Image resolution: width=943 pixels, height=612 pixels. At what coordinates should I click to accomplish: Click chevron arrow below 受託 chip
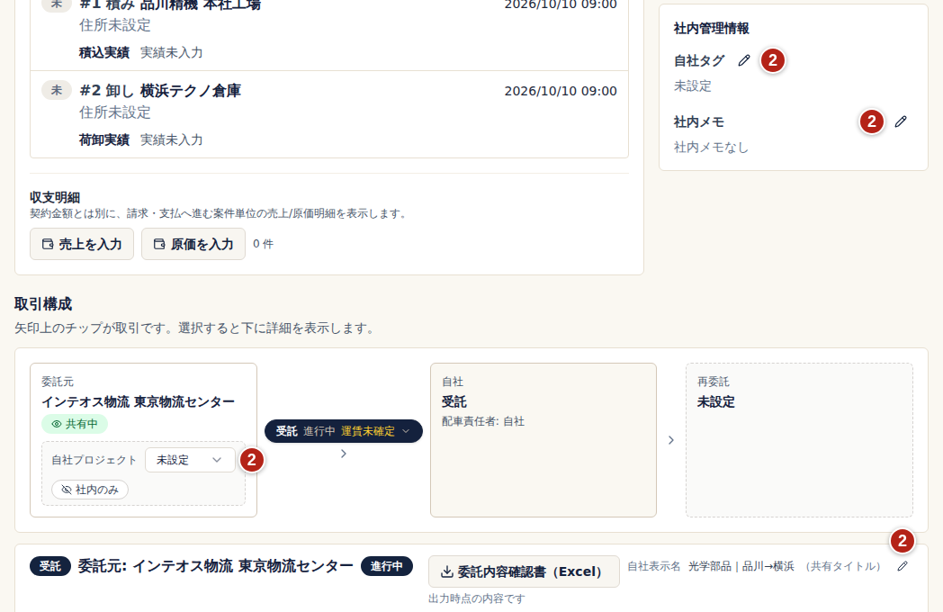point(344,454)
